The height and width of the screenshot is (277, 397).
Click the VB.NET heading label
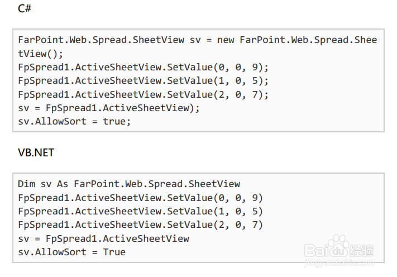pos(36,152)
